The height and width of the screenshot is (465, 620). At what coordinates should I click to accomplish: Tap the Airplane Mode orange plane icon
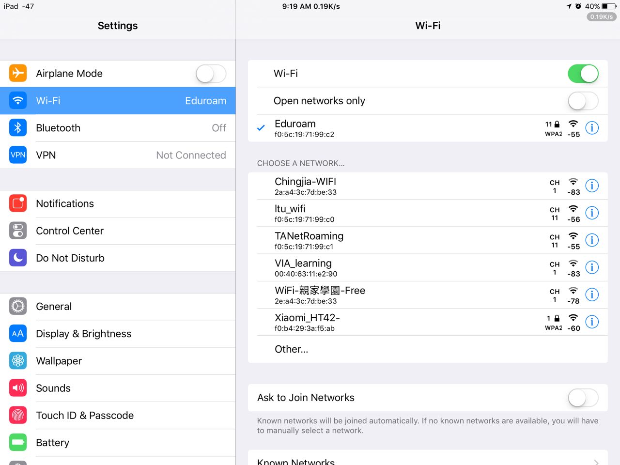[18, 73]
